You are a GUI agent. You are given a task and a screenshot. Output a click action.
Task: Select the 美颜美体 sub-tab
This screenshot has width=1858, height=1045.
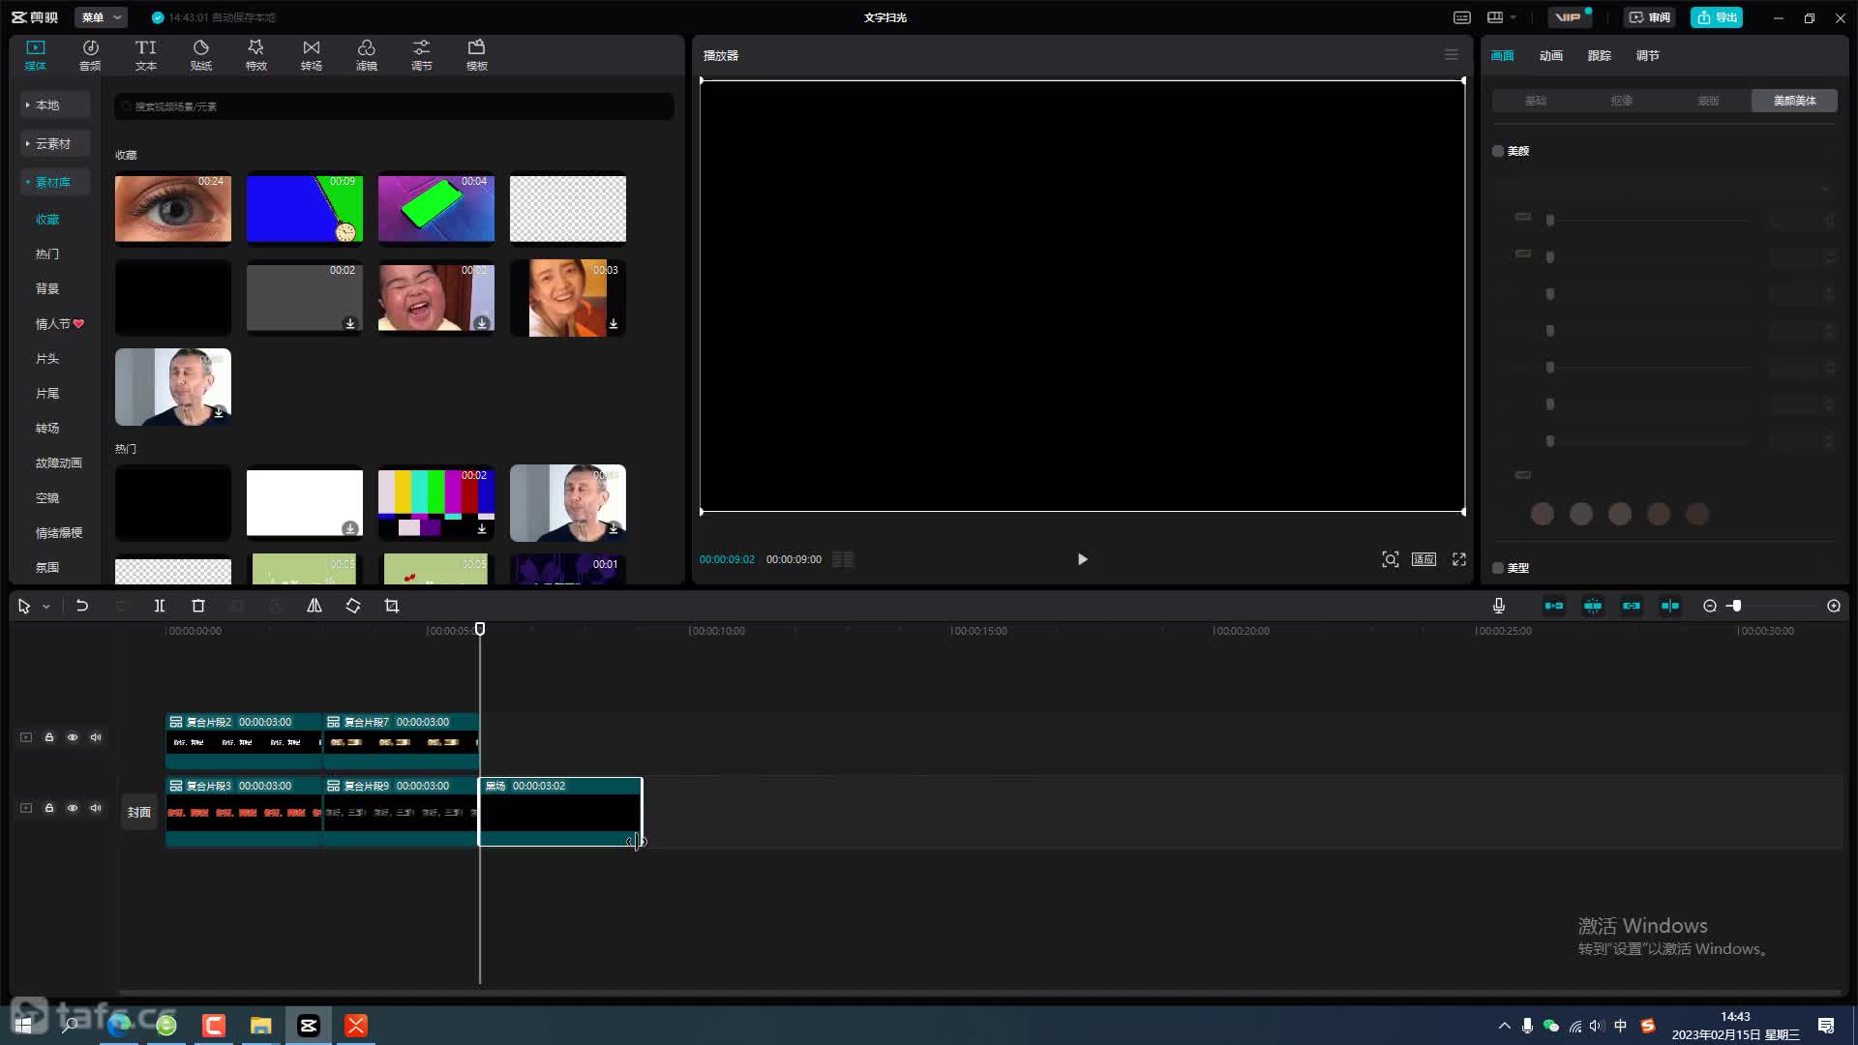1794,101
